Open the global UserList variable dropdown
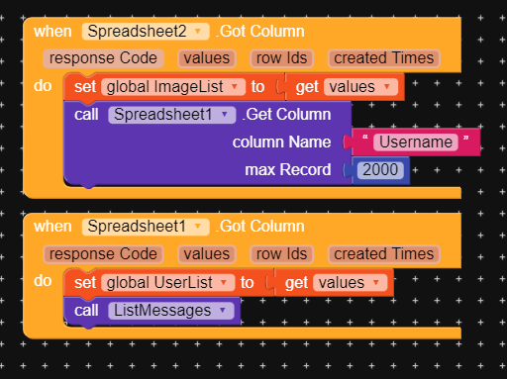Image resolution: width=507 pixels, height=379 pixels. [168, 283]
